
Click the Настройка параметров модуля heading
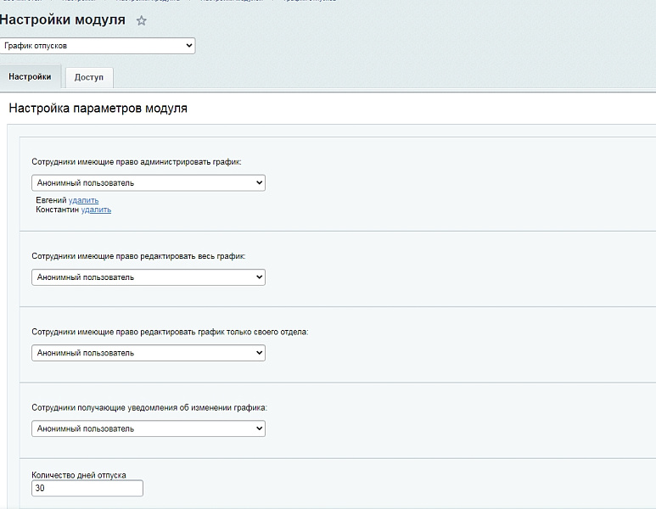pyautogui.click(x=98, y=109)
